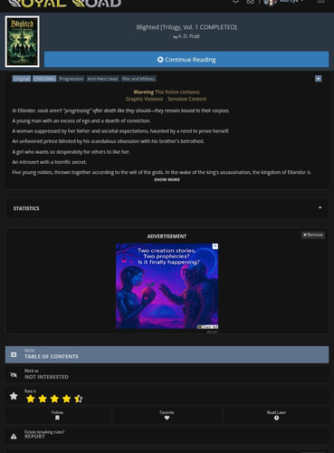Click the Royal Road logo
Screen dimensions: 334x453
(x=64, y=3)
